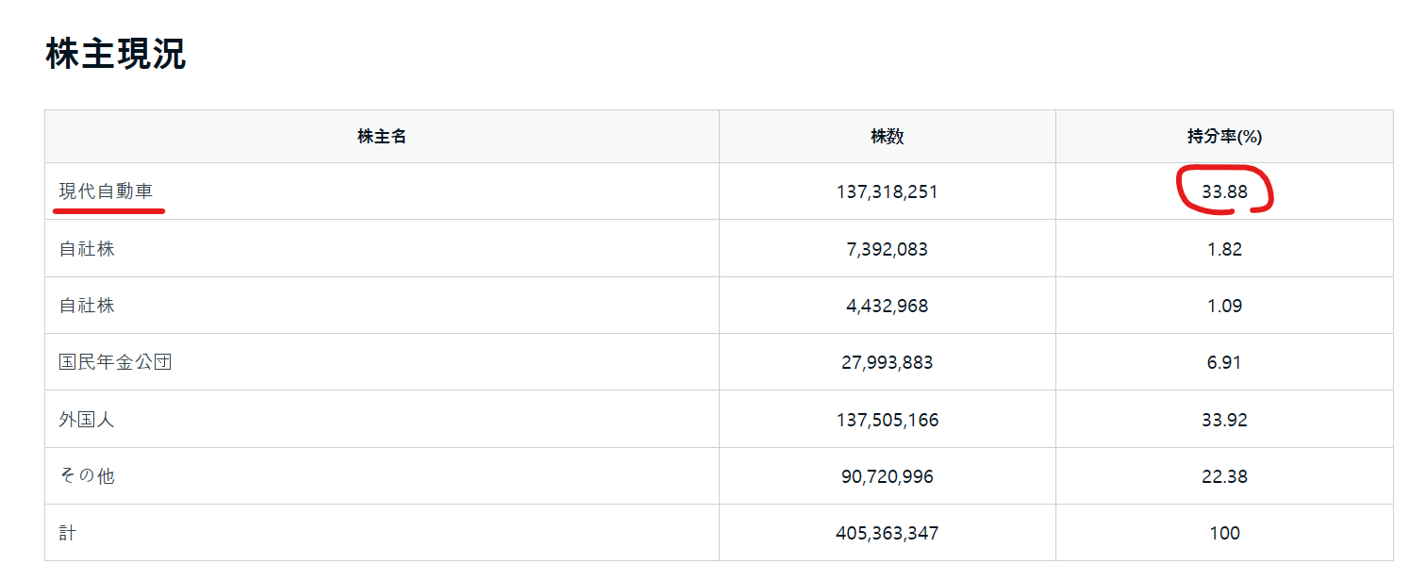1427x581 pixels.
Task: Select the 株主名 column header
Action: 381,137
